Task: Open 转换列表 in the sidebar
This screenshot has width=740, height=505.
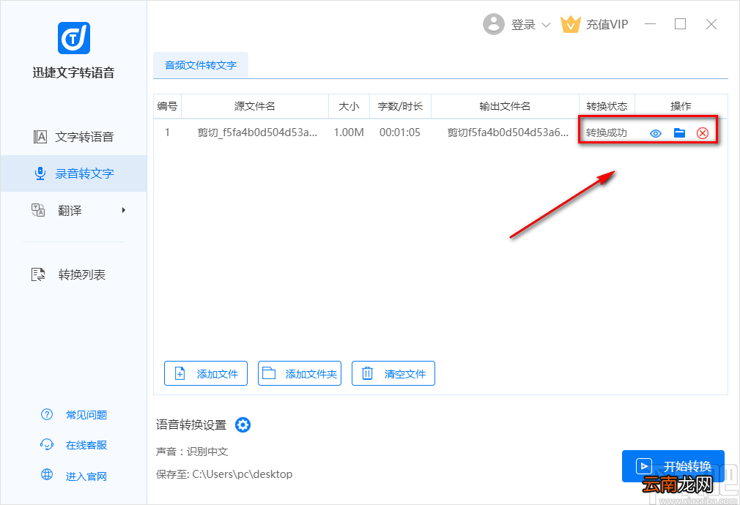Action: point(73,274)
